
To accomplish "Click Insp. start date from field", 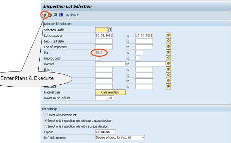I will (x=104, y=41).
